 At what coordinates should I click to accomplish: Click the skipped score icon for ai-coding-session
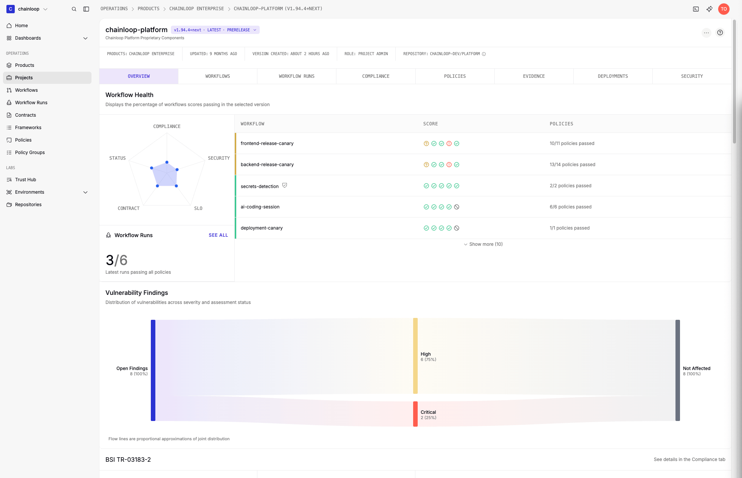pos(457,207)
